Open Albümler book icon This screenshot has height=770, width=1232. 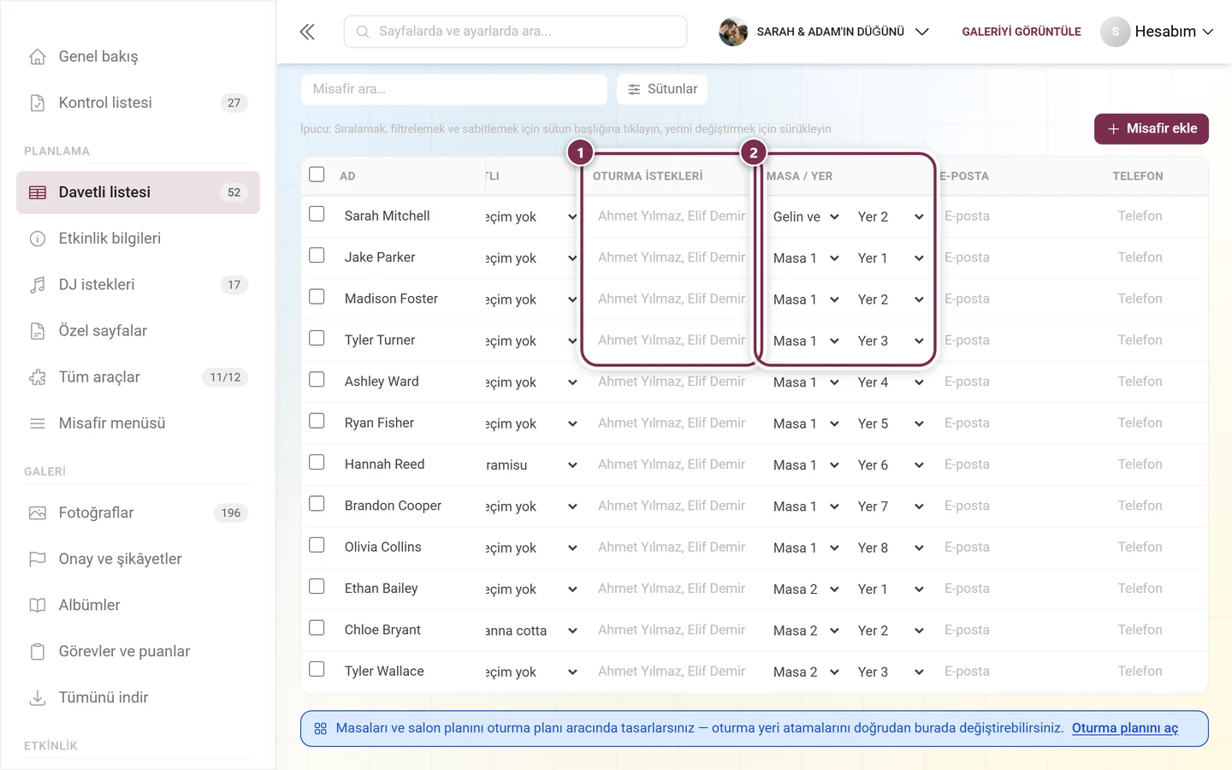click(x=38, y=606)
